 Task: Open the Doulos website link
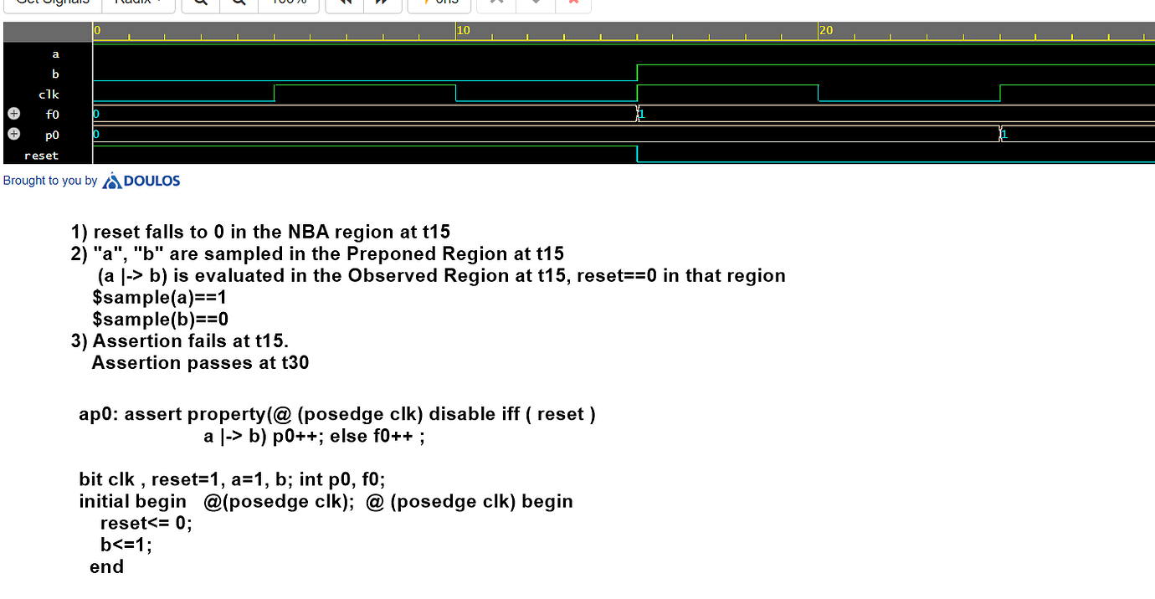(x=141, y=180)
